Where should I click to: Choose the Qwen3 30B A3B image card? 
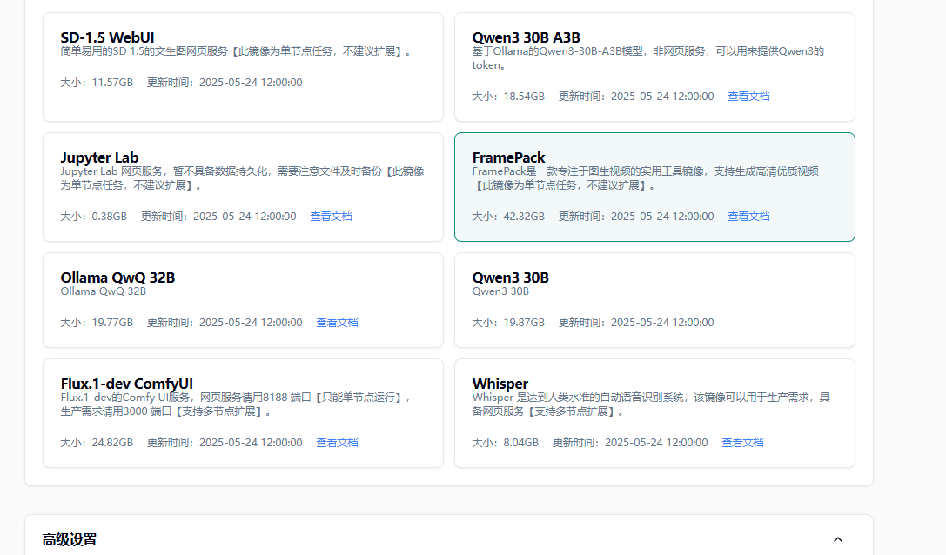point(654,66)
